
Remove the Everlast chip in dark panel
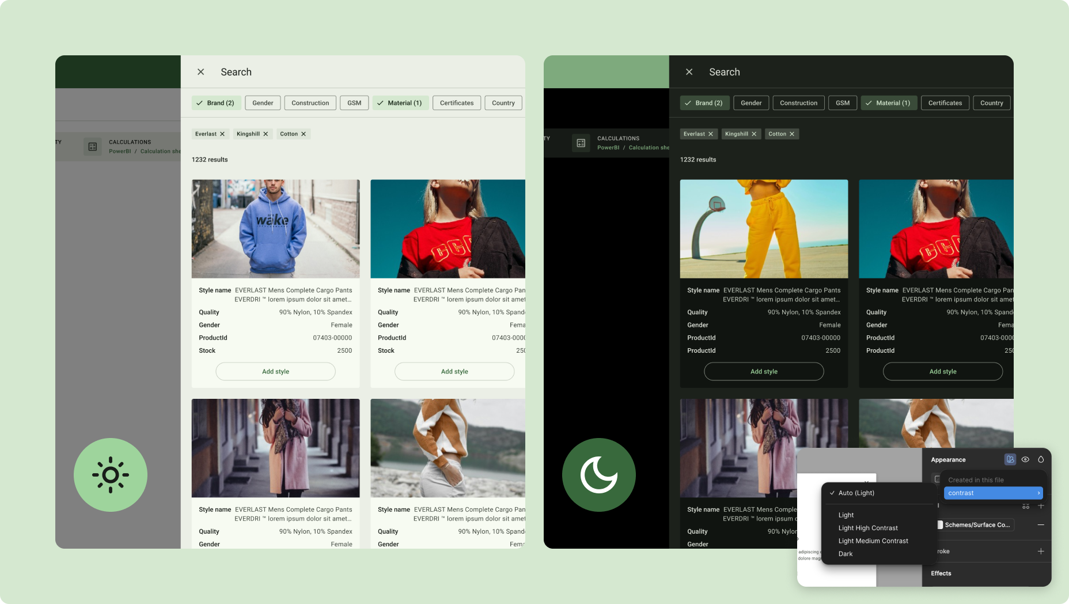click(x=711, y=134)
